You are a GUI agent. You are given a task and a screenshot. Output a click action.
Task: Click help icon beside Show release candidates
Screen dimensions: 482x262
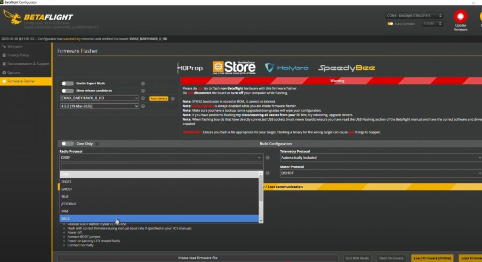[143, 91]
